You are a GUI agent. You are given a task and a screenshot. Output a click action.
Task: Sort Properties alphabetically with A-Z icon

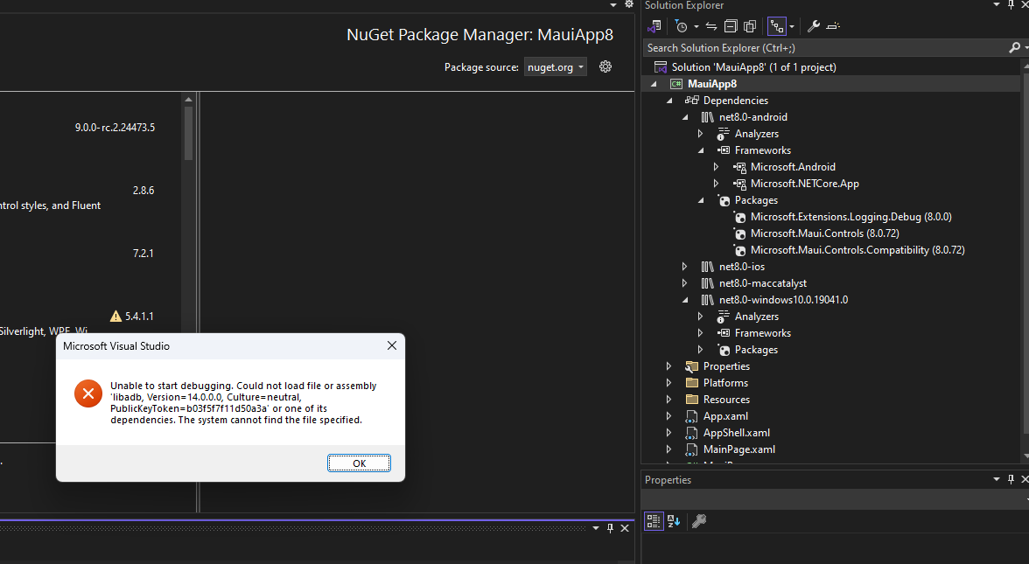click(674, 521)
